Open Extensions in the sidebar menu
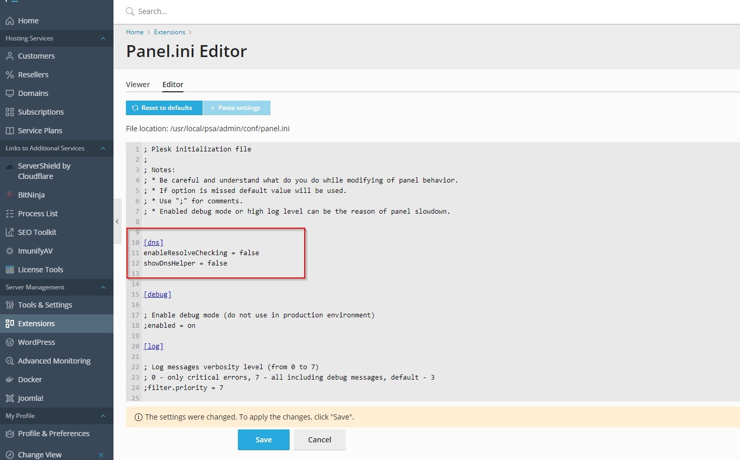Viewport: 740px width, 460px height. tap(36, 324)
